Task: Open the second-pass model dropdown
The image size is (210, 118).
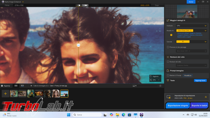Action: [192, 51]
